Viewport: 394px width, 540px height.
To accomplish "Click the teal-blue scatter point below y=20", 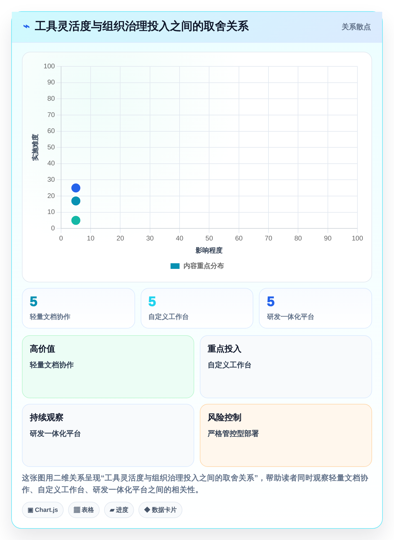I will click(x=76, y=201).
